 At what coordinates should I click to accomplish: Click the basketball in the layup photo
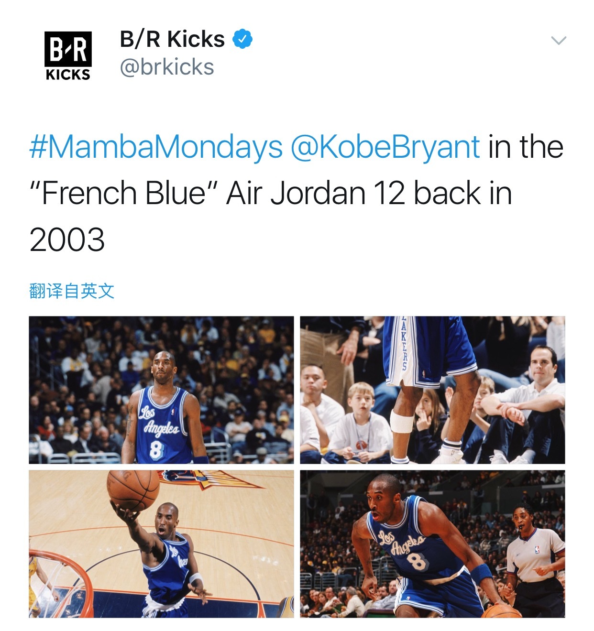point(133,489)
